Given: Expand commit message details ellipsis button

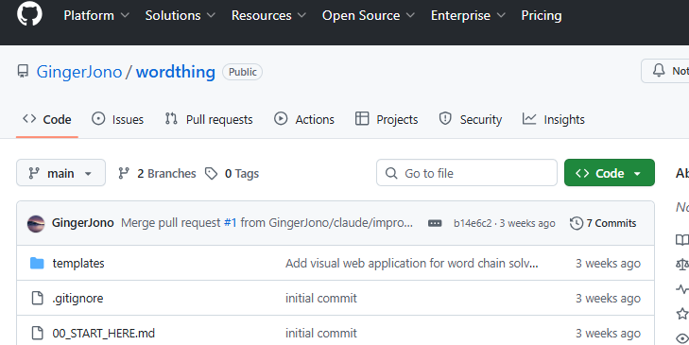Looking at the screenshot, I should pos(435,223).
